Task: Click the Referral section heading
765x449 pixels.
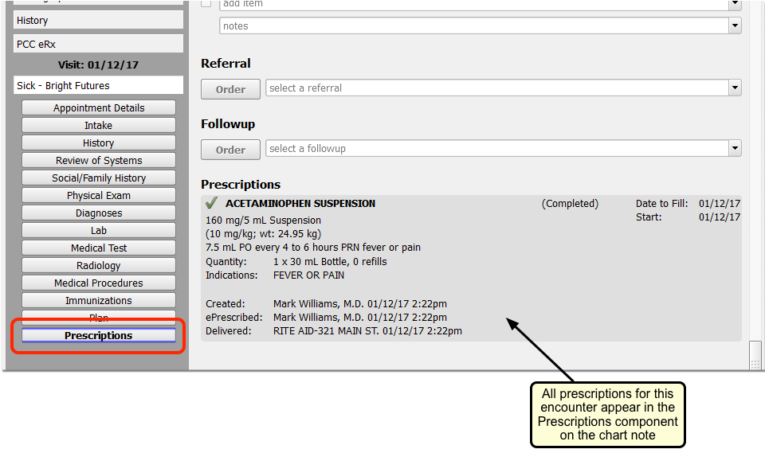Action: (226, 64)
